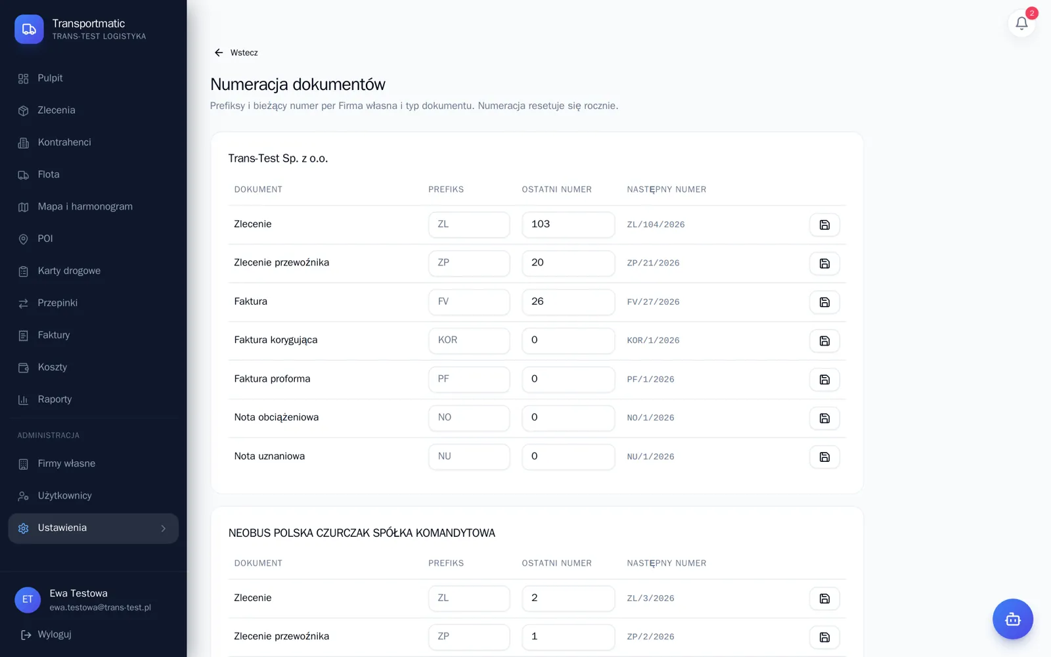This screenshot has height=657, width=1051.
Task: Go back with the Wstecz arrow
Action: tap(236, 53)
